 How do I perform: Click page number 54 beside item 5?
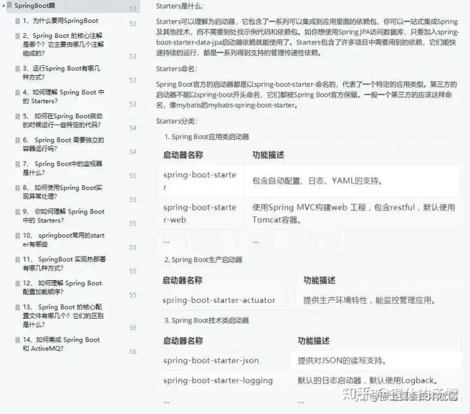[133, 128]
